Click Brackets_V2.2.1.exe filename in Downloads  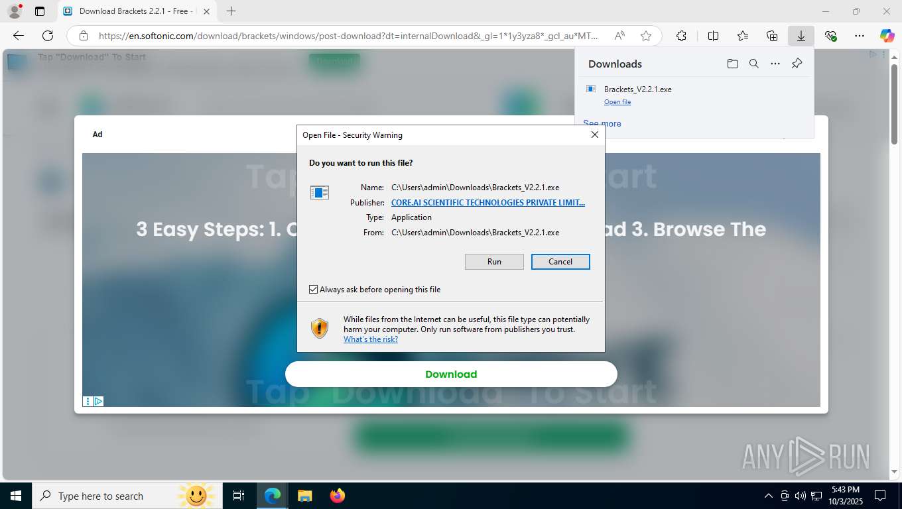coord(638,89)
